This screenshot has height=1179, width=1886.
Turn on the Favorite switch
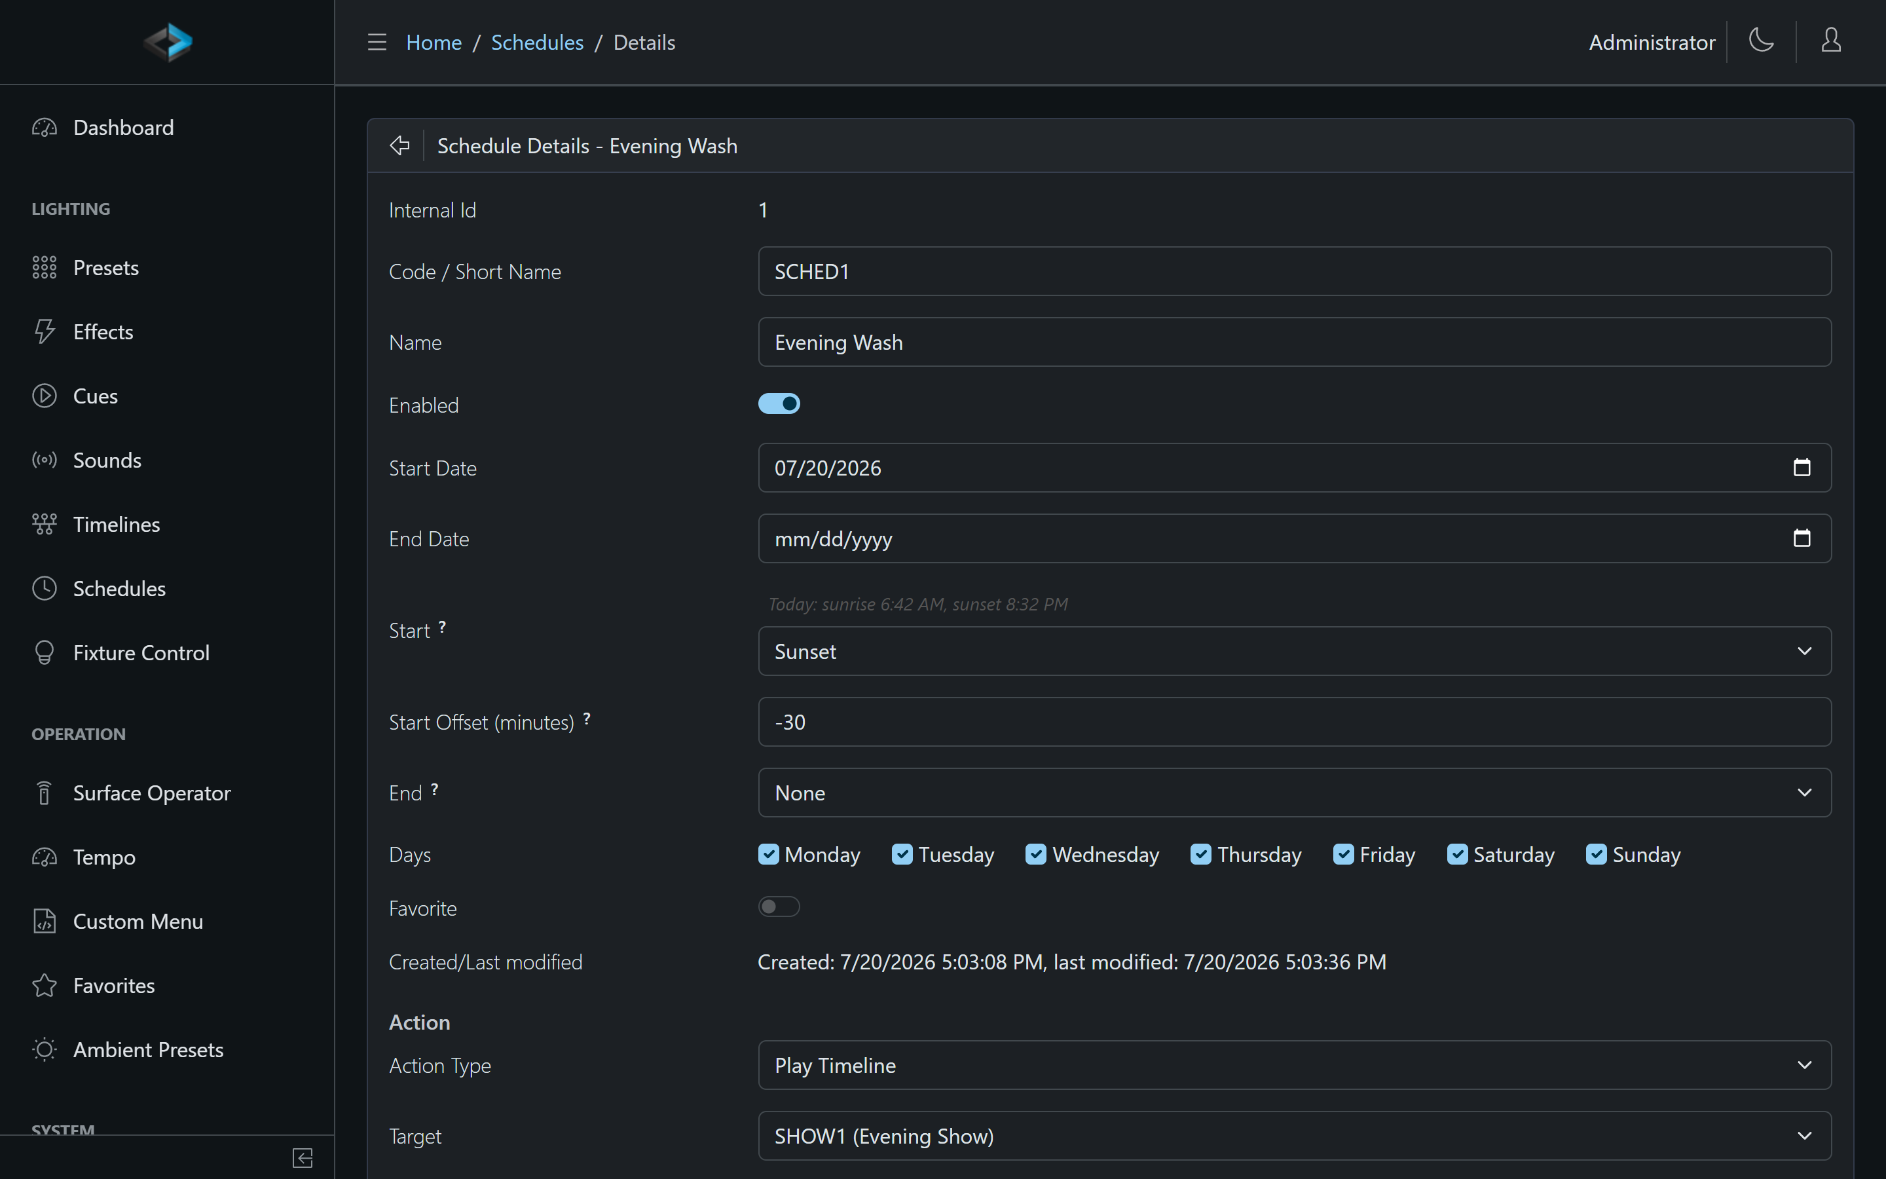pos(779,906)
